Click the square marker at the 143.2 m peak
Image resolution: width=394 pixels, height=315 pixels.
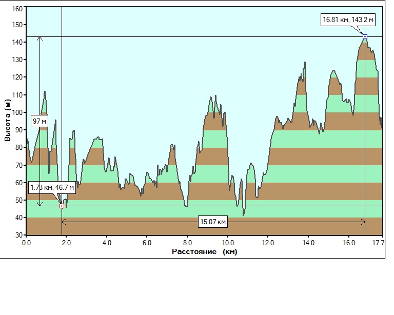pyautogui.click(x=365, y=36)
